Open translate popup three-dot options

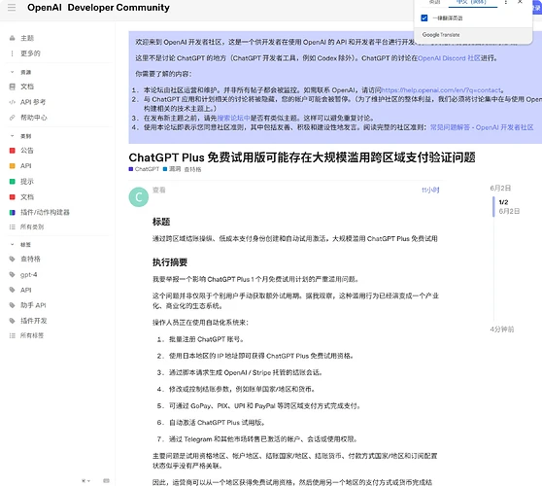pos(505,2)
